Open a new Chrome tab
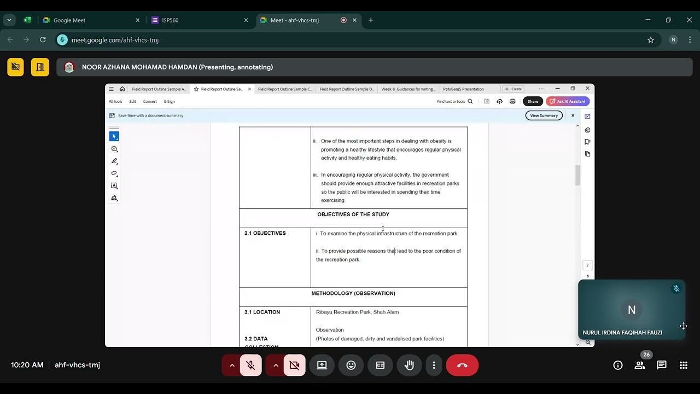Viewport: 700px width, 394px height. pyautogui.click(x=371, y=20)
